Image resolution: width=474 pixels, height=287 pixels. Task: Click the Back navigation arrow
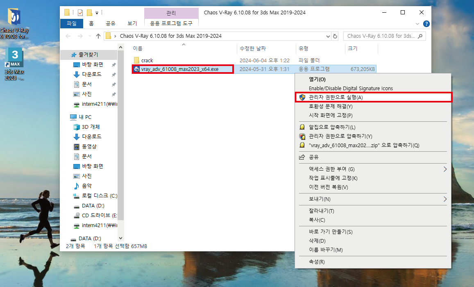[x=68, y=36]
